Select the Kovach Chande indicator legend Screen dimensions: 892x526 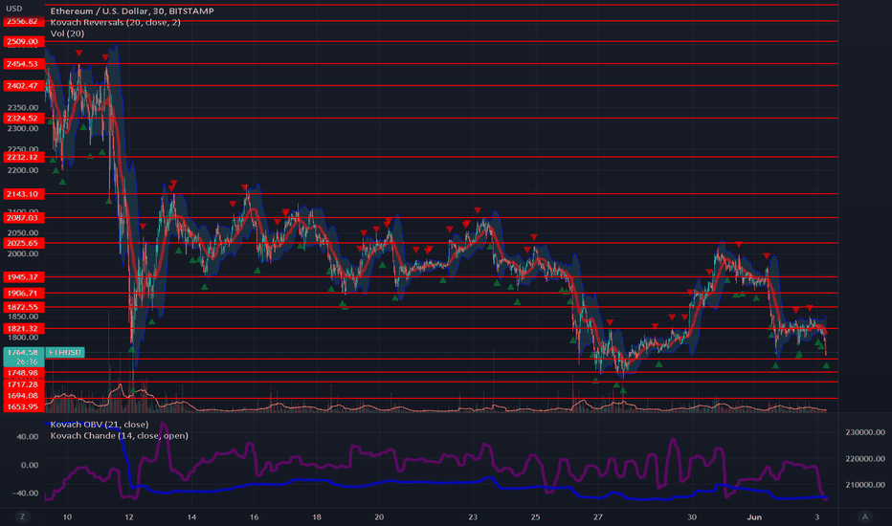[119, 435]
